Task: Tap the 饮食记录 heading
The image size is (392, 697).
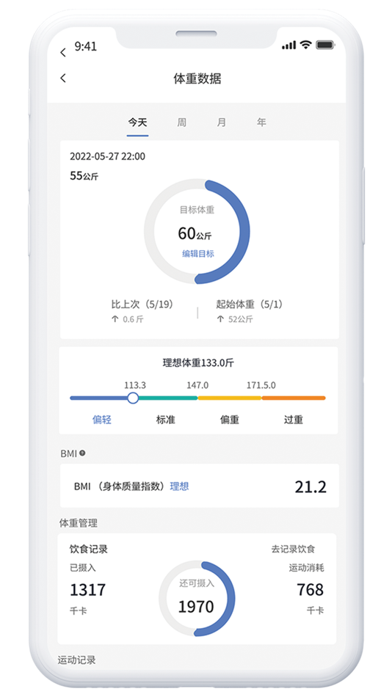Action: click(89, 549)
